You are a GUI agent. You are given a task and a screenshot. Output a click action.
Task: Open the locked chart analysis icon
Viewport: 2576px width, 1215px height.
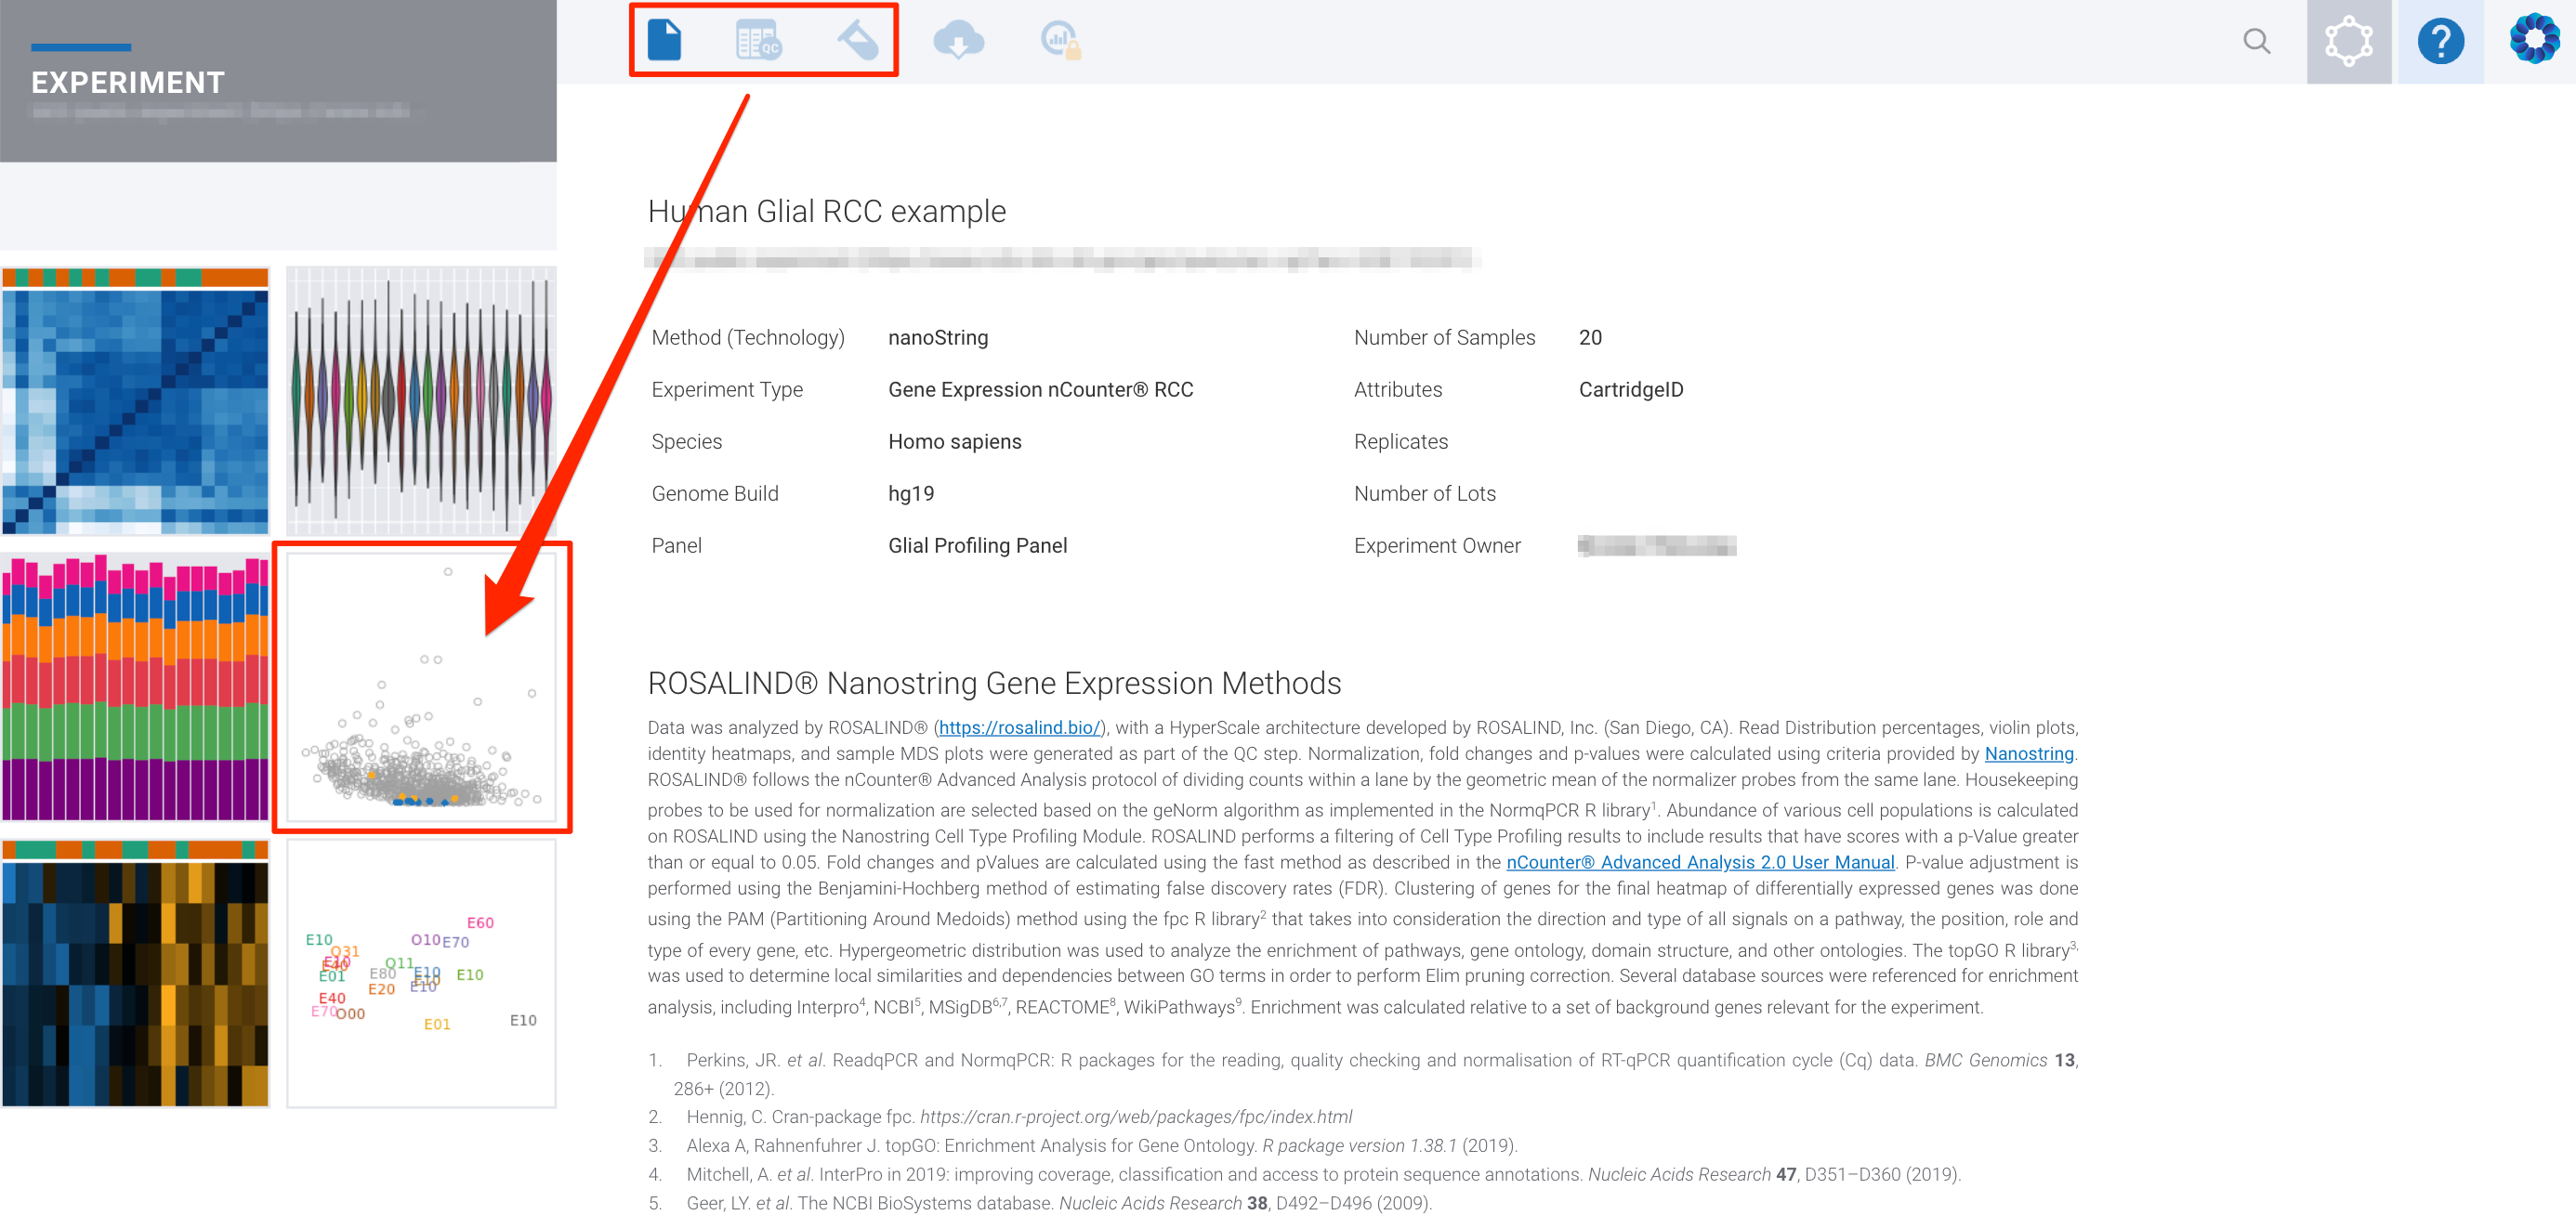1061,40
